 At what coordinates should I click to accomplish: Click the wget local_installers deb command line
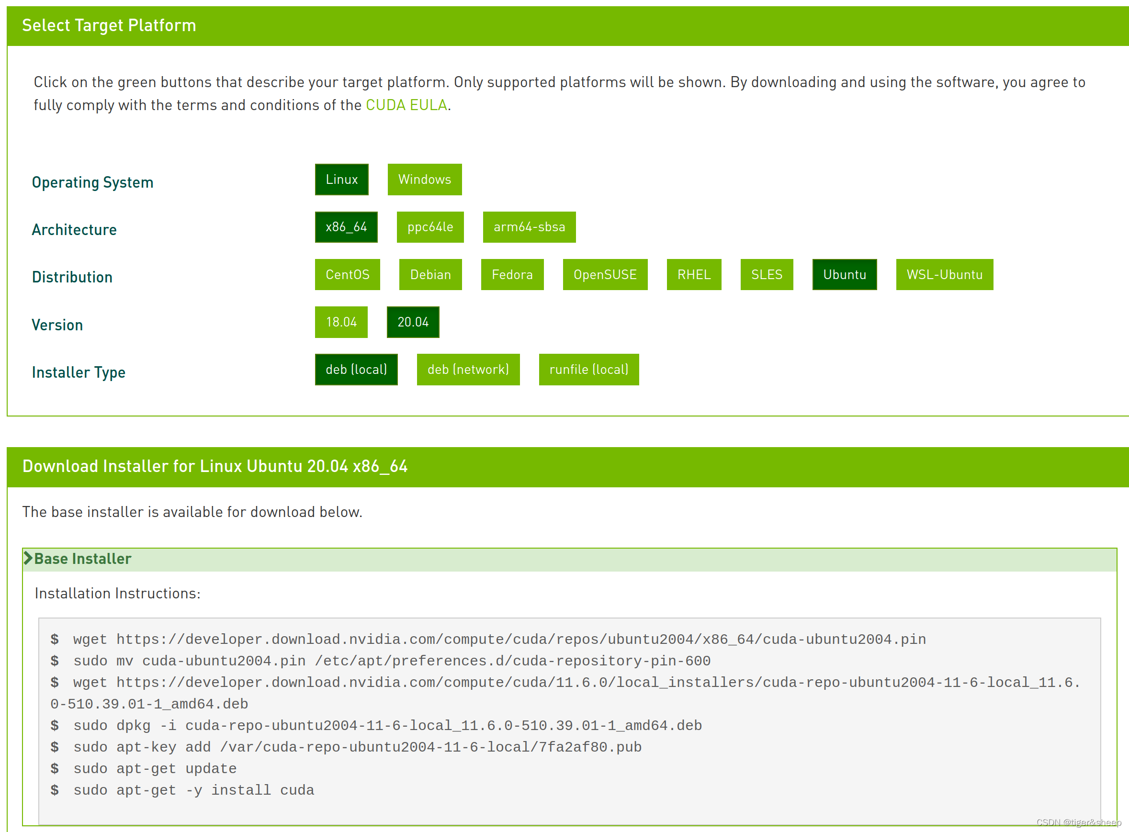565,693
